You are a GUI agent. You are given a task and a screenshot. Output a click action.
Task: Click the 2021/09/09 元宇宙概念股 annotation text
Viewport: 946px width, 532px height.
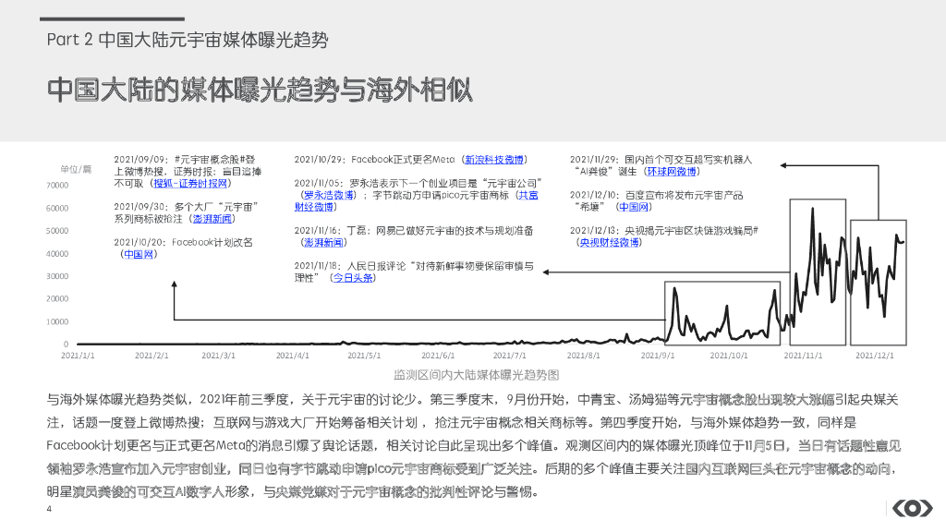pos(188,171)
